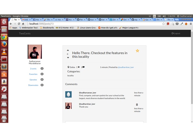Image resolution: width=193 pixels, height=137 pixels.
Task: Open the battery indicator menu
Action: coord(159,16)
